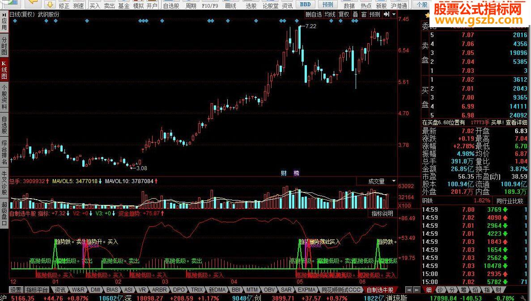
Task: Select the DMI indicator tab
Action: tap(95, 290)
